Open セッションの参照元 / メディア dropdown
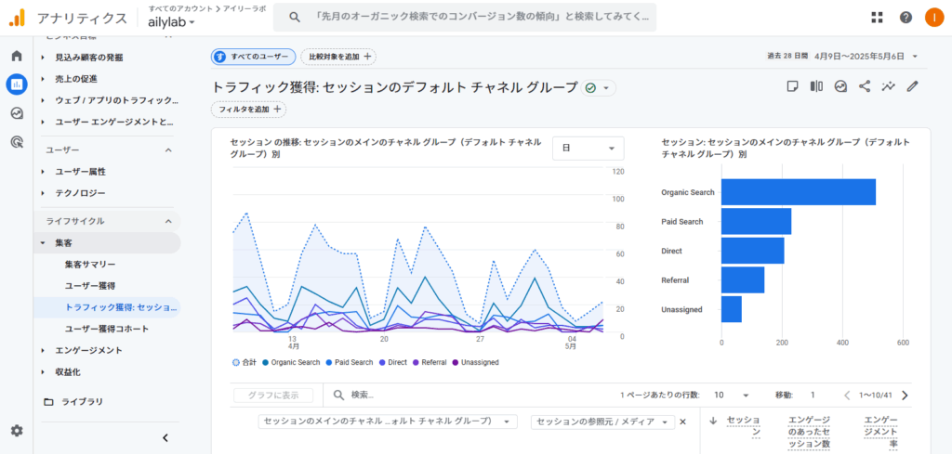The width and height of the screenshot is (952, 454). click(x=602, y=422)
